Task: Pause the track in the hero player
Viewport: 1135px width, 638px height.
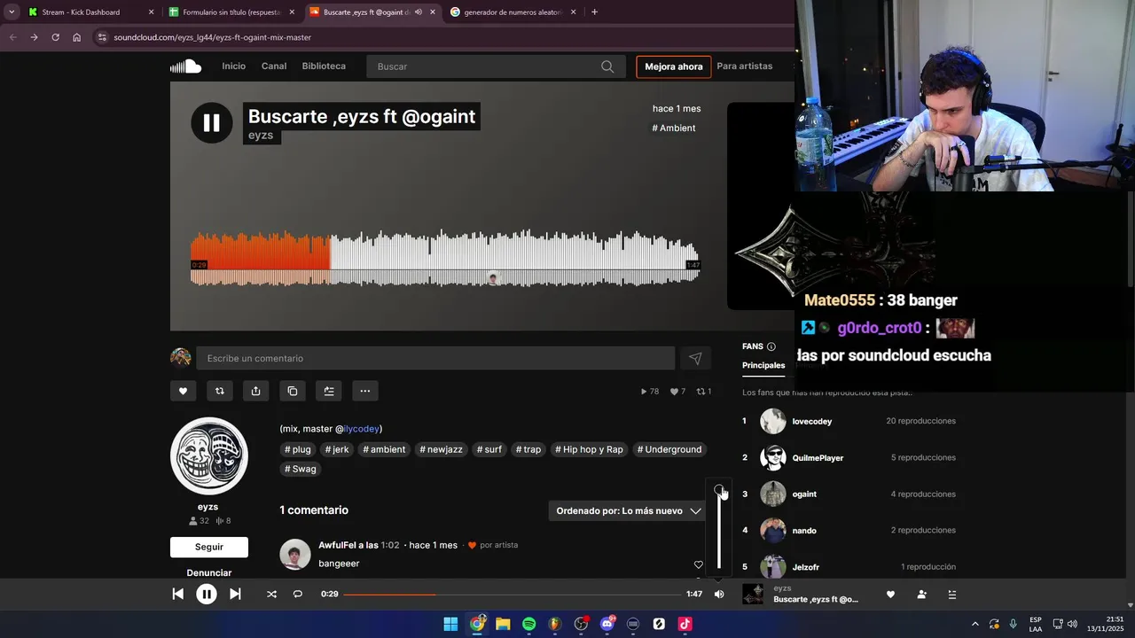Action: tap(211, 123)
